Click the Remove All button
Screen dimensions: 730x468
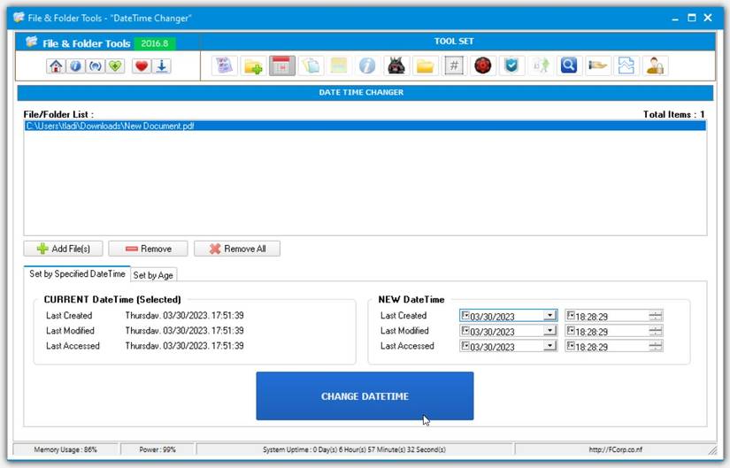click(x=237, y=249)
